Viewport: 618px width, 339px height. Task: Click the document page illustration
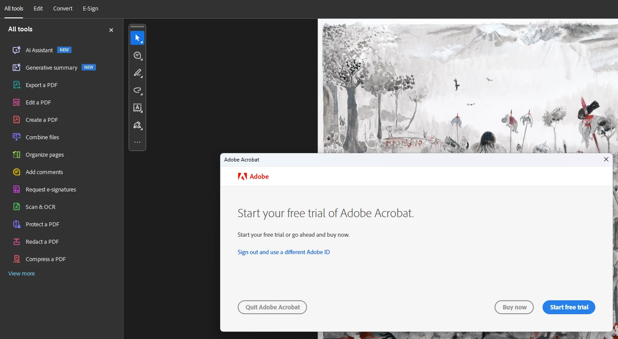(x=468, y=86)
